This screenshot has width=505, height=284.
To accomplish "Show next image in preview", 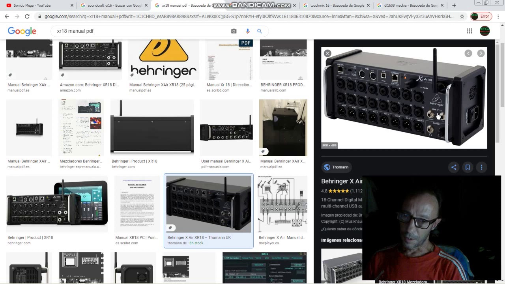I will (481, 53).
